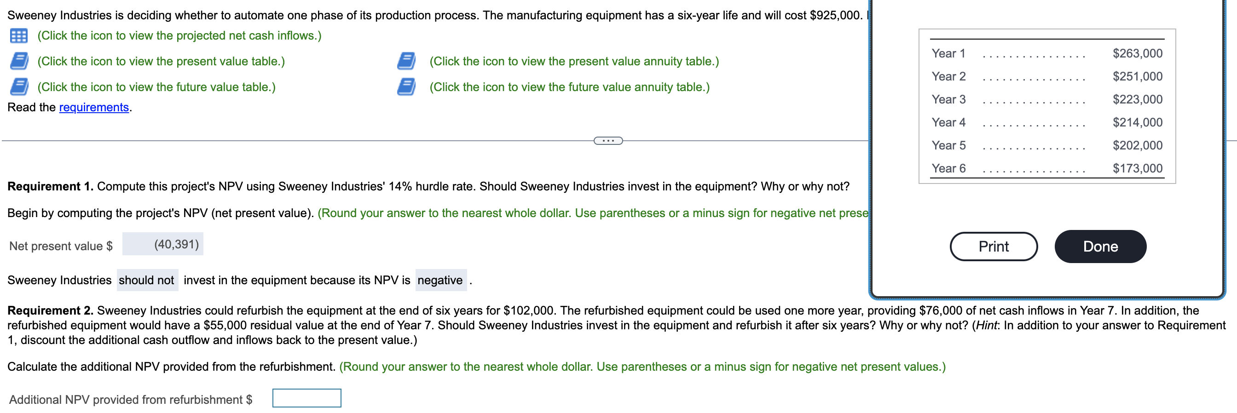Screen dimensions: 1237x413
Task: Click the 'Click the icon to view the present value table' text
Action: click(x=161, y=61)
